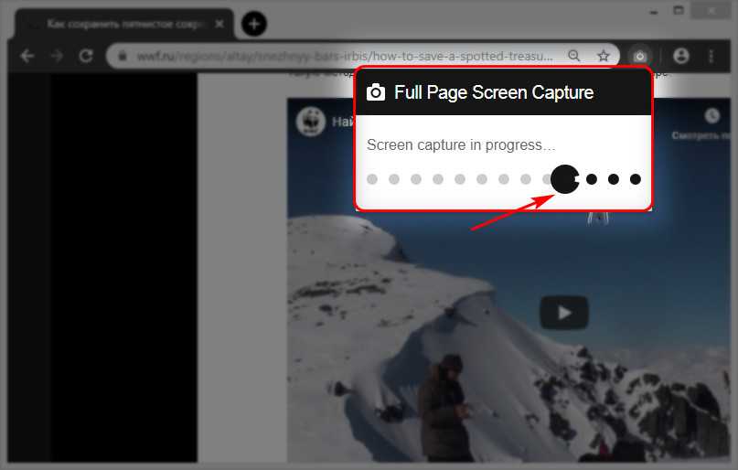Open a new browser tab
The height and width of the screenshot is (470, 738).
(x=254, y=24)
